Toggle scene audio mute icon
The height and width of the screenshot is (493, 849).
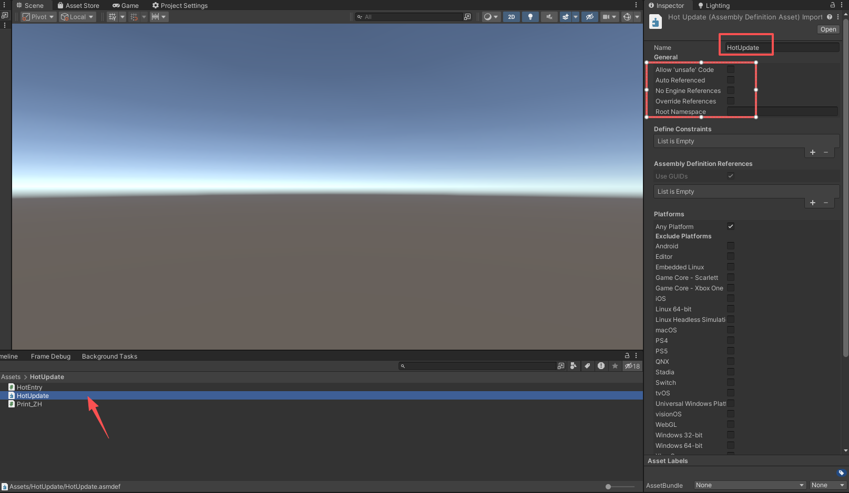point(549,17)
